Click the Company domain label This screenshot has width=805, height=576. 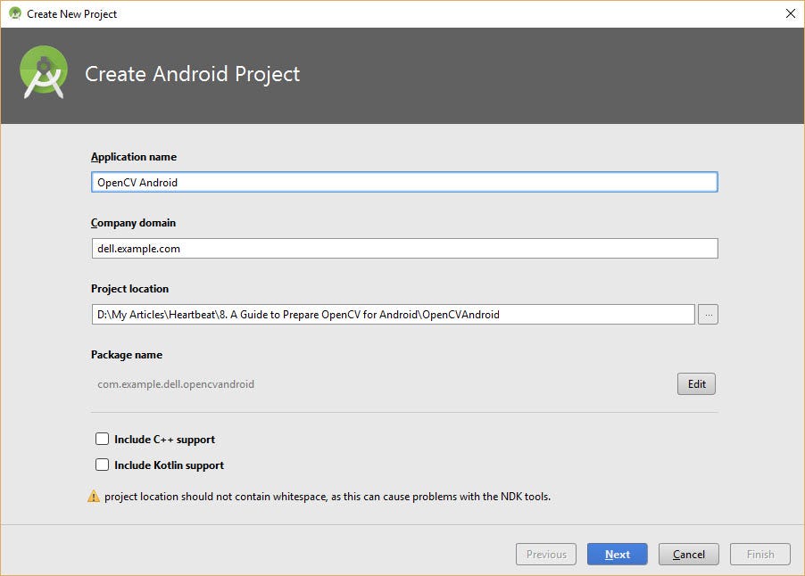[133, 223]
